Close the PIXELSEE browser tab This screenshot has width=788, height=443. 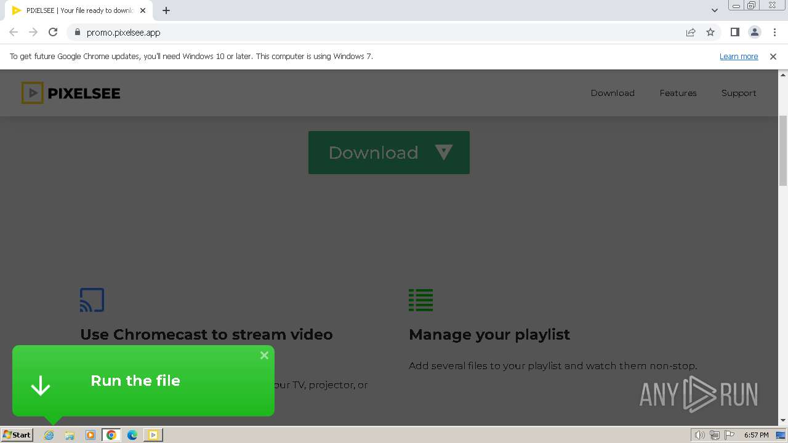[143, 10]
